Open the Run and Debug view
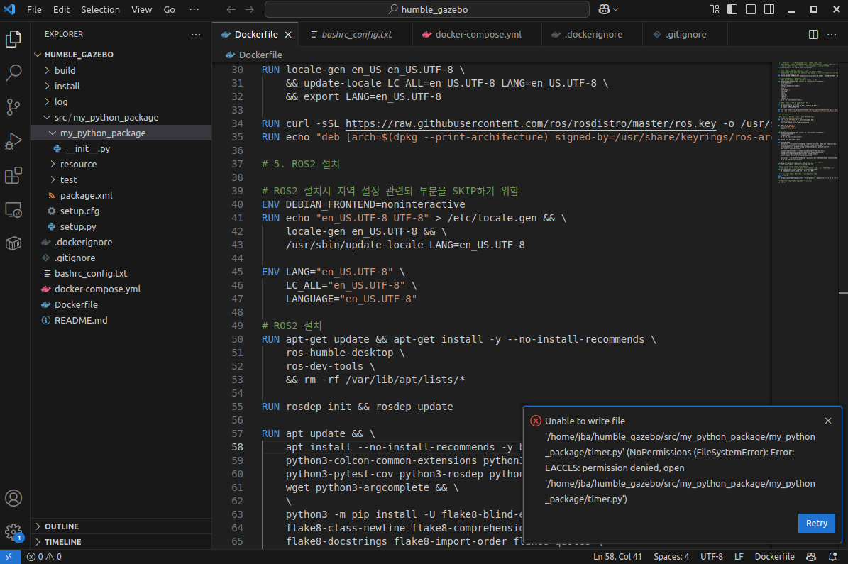Screen dimensions: 848x564 [x=13, y=141]
